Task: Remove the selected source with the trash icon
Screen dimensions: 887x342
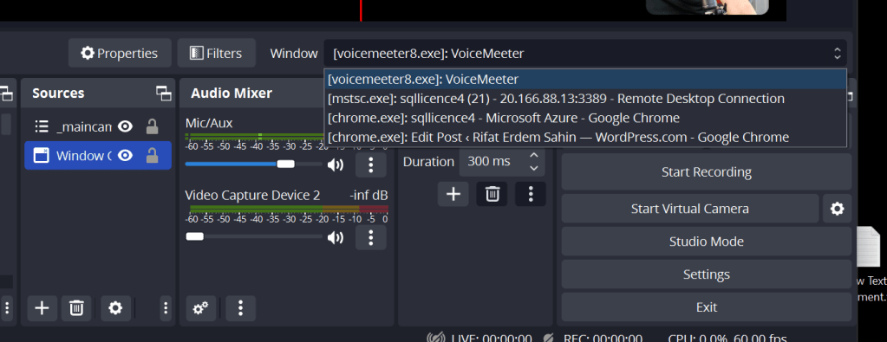Action: click(76, 308)
